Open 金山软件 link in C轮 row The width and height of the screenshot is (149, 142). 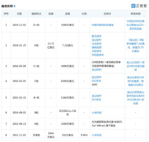tap(96, 77)
